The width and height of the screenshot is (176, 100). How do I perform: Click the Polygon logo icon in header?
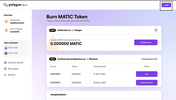tap(6, 5)
